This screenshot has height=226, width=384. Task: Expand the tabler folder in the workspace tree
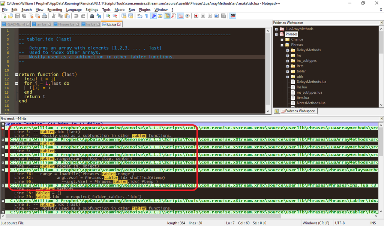coord(288,72)
